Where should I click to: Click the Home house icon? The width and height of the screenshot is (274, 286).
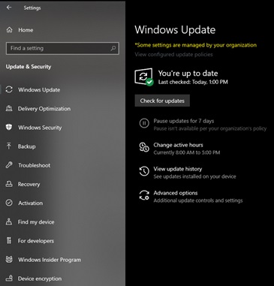(9, 30)
